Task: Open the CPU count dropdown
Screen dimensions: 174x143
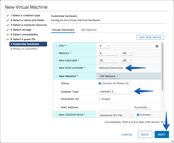Action: coord(104,46)
